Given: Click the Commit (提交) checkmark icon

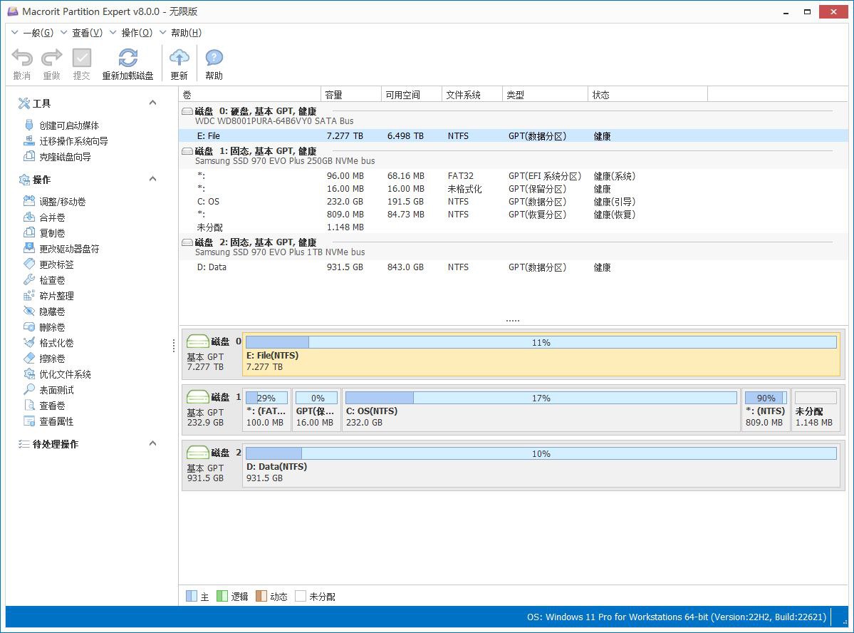Looking at the screenshot, I should tap(82, 57).
